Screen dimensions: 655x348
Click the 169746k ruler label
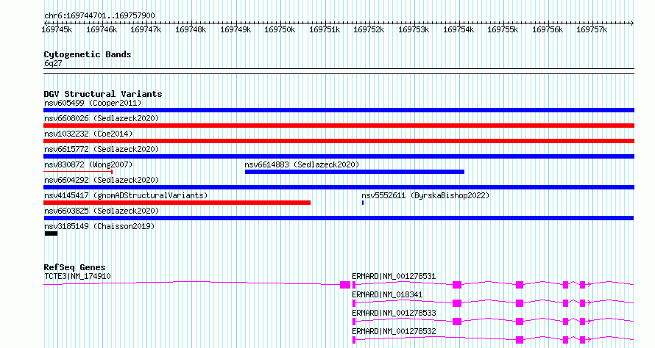pyautogui.click(x=102, y=29)
